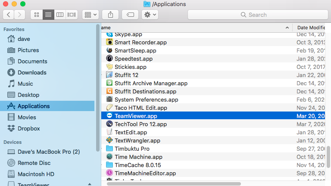Select Applications in the sidebar
The image size is (331, 186).
(47, 106)
